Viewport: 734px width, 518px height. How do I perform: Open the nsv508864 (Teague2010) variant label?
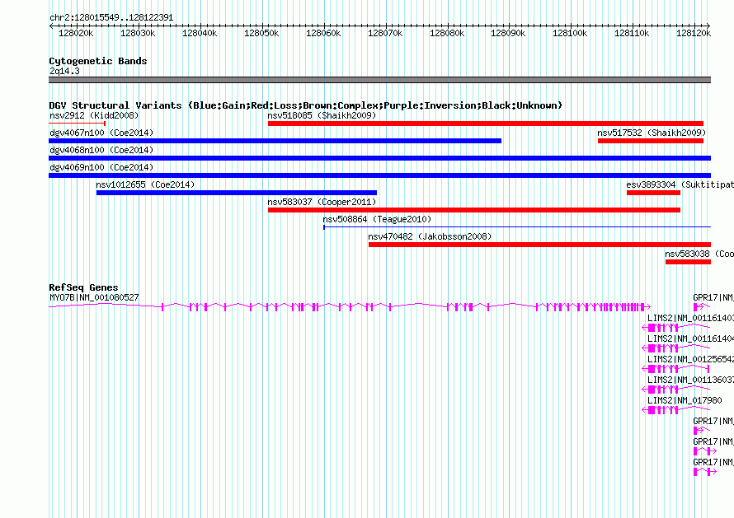point(377,219)
